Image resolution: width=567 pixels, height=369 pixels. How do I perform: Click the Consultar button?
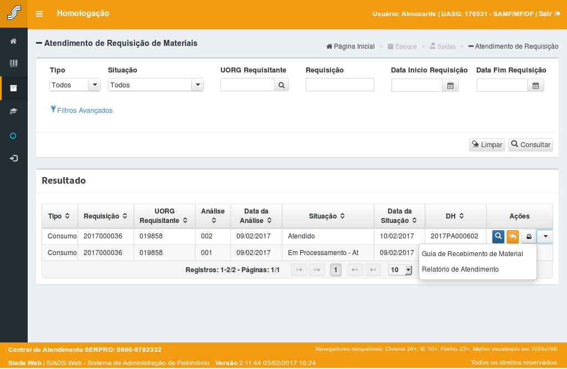(530, 144)
